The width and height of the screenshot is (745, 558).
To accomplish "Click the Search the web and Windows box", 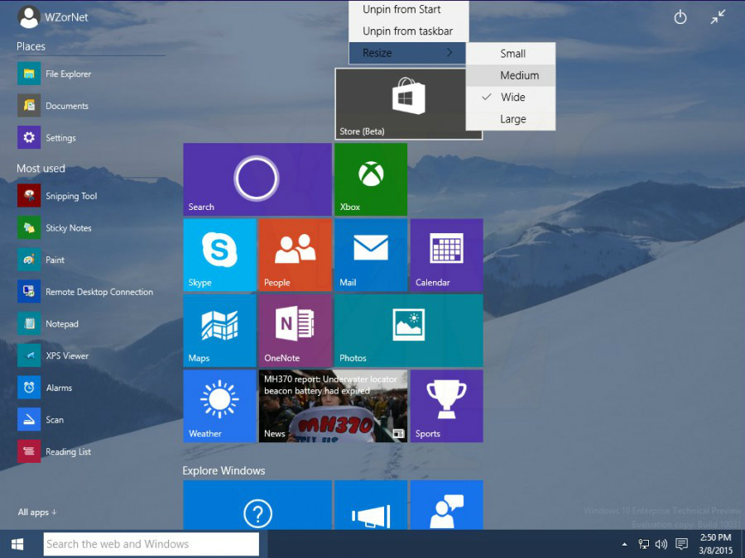I will [151, 544].
